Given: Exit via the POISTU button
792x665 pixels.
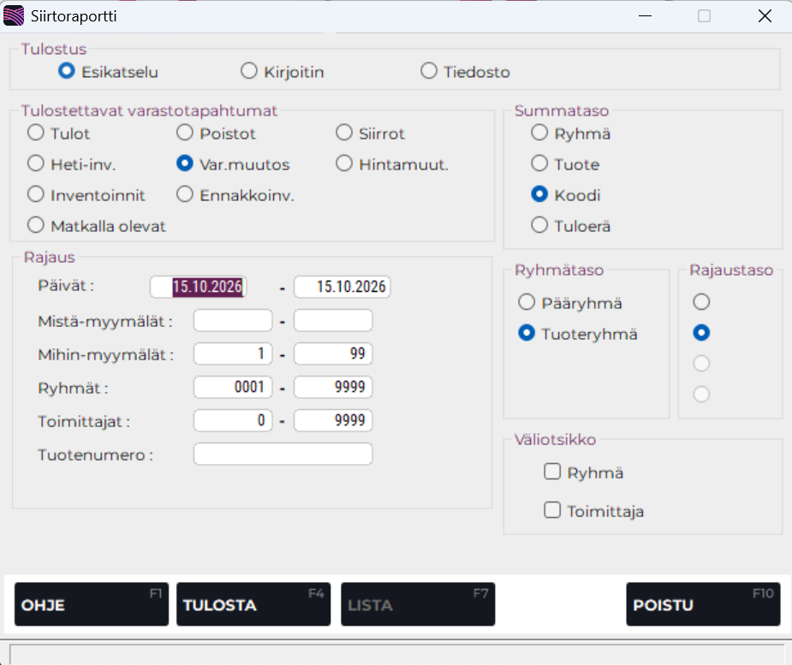Looking at the screenshot, I should [x=703, y=604].
